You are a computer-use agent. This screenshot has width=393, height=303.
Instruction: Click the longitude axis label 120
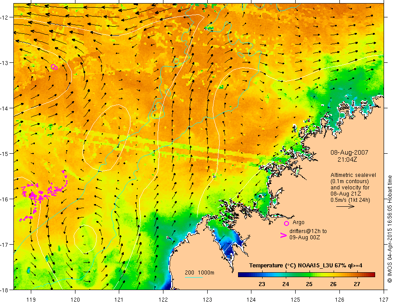point(75,299)
